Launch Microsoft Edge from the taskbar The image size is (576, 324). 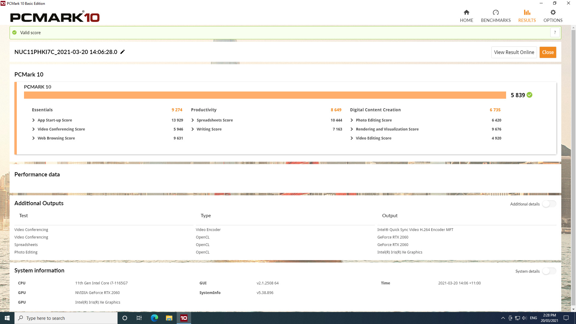pyautogui.click(x=154, y=318)
